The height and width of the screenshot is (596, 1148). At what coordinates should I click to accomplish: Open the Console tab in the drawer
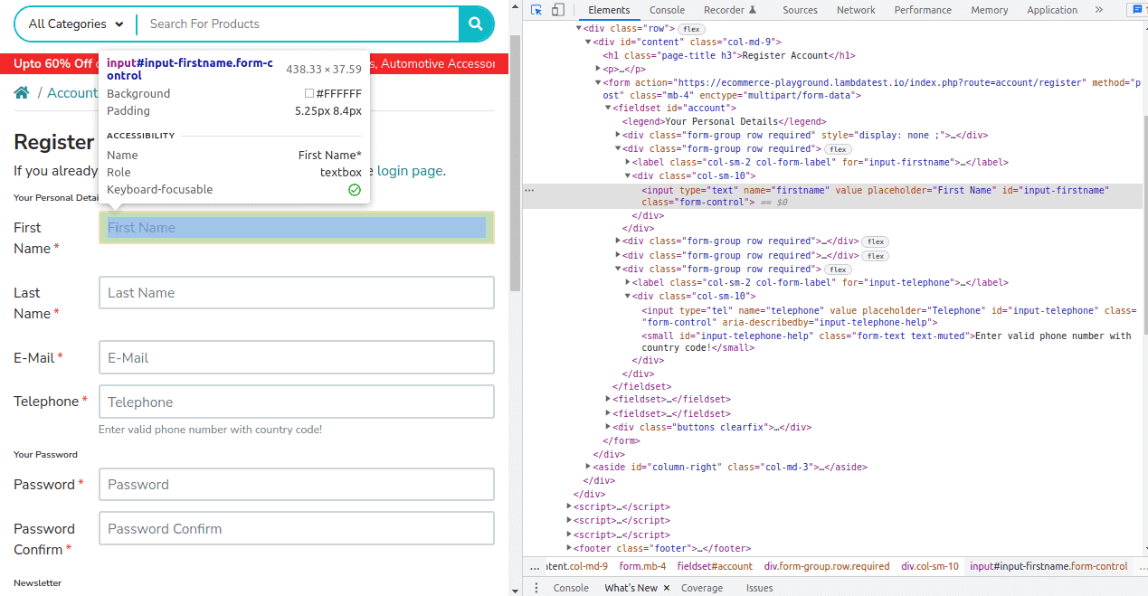pyautogui.click(x=571, y=588)
